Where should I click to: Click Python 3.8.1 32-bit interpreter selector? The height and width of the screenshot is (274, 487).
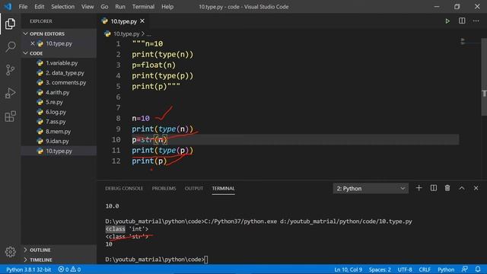coord(29,269)
